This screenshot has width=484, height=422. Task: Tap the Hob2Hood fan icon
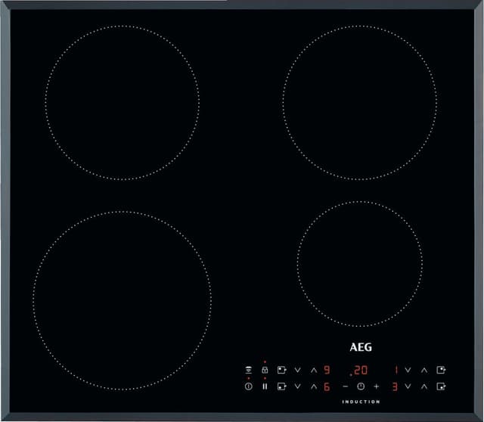[x=248, y=370]
